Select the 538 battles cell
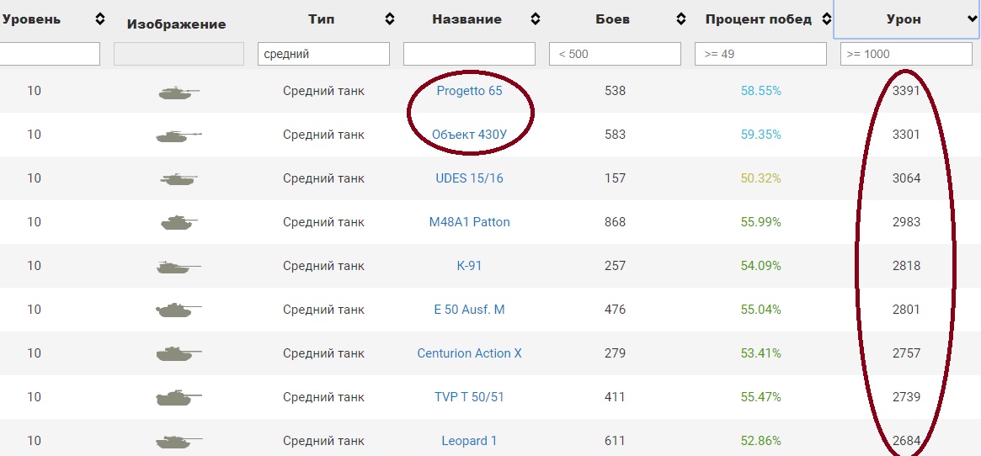 (x=615, y=91)
